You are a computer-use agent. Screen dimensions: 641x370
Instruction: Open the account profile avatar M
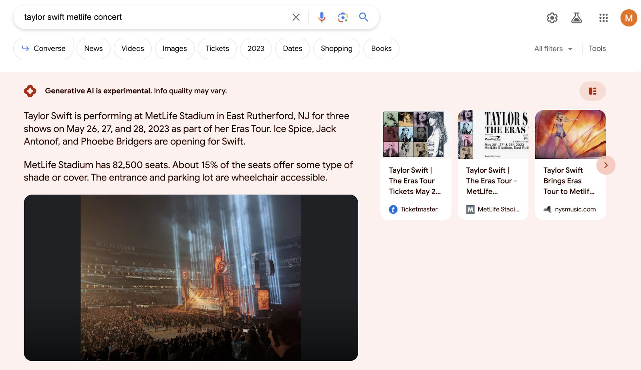click(x=629, y=18)
